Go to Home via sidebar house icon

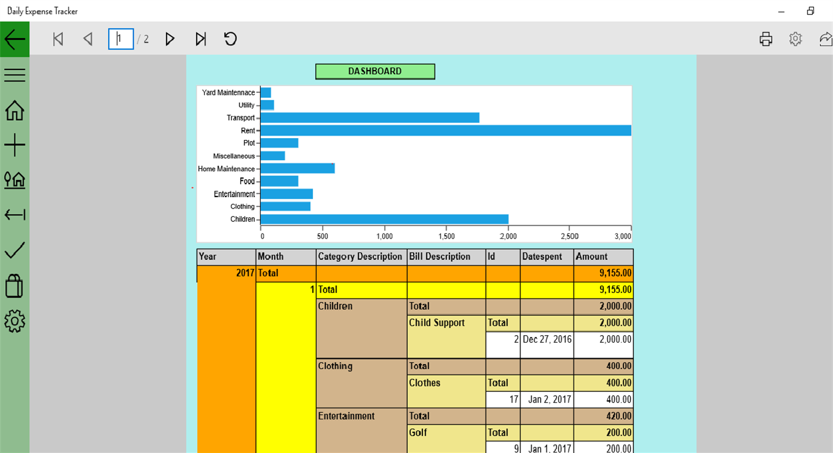[14, 110]
